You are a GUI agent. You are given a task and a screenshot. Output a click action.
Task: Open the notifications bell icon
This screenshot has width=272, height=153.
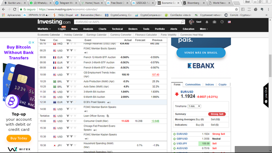207,22
